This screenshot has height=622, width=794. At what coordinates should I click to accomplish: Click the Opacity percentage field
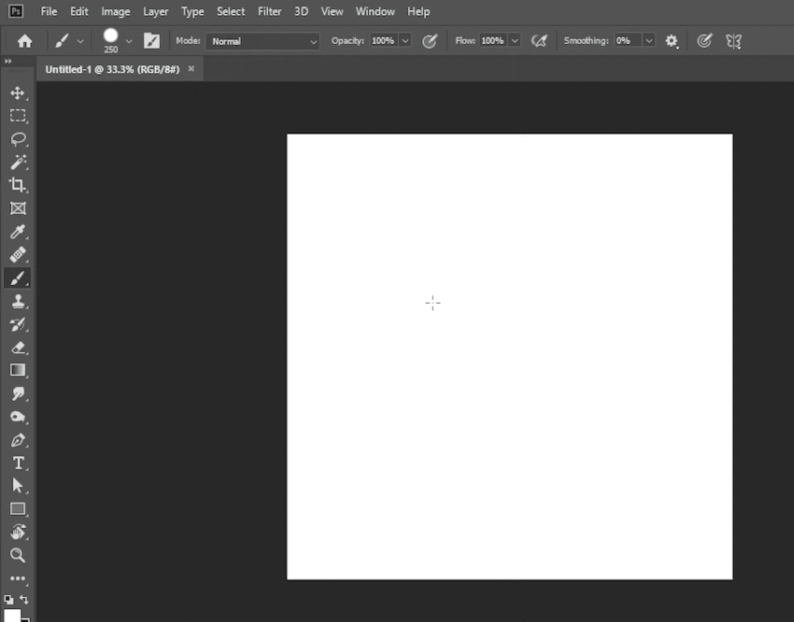(384, 41)
